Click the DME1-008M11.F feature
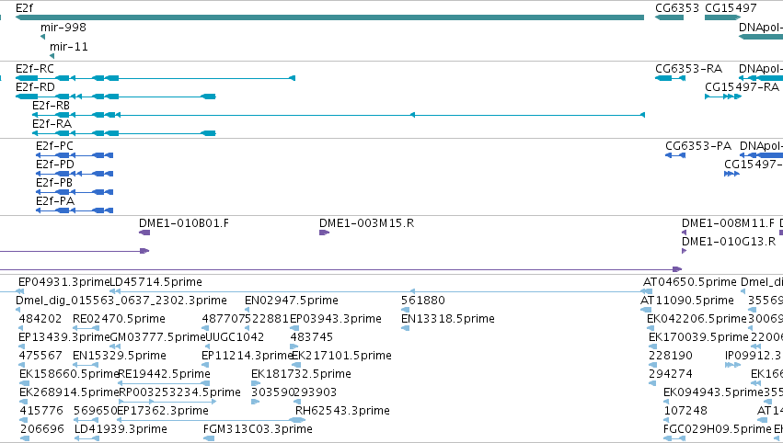This screenshot has height=443, width=783. coord(685,233)
